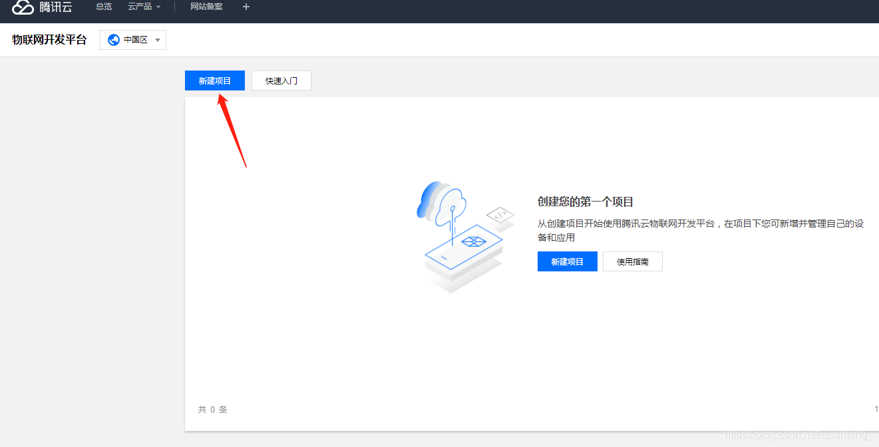Screen dimensions: 879x447
Task: Click the region selector's down arrow
Action: click(158, 41)
